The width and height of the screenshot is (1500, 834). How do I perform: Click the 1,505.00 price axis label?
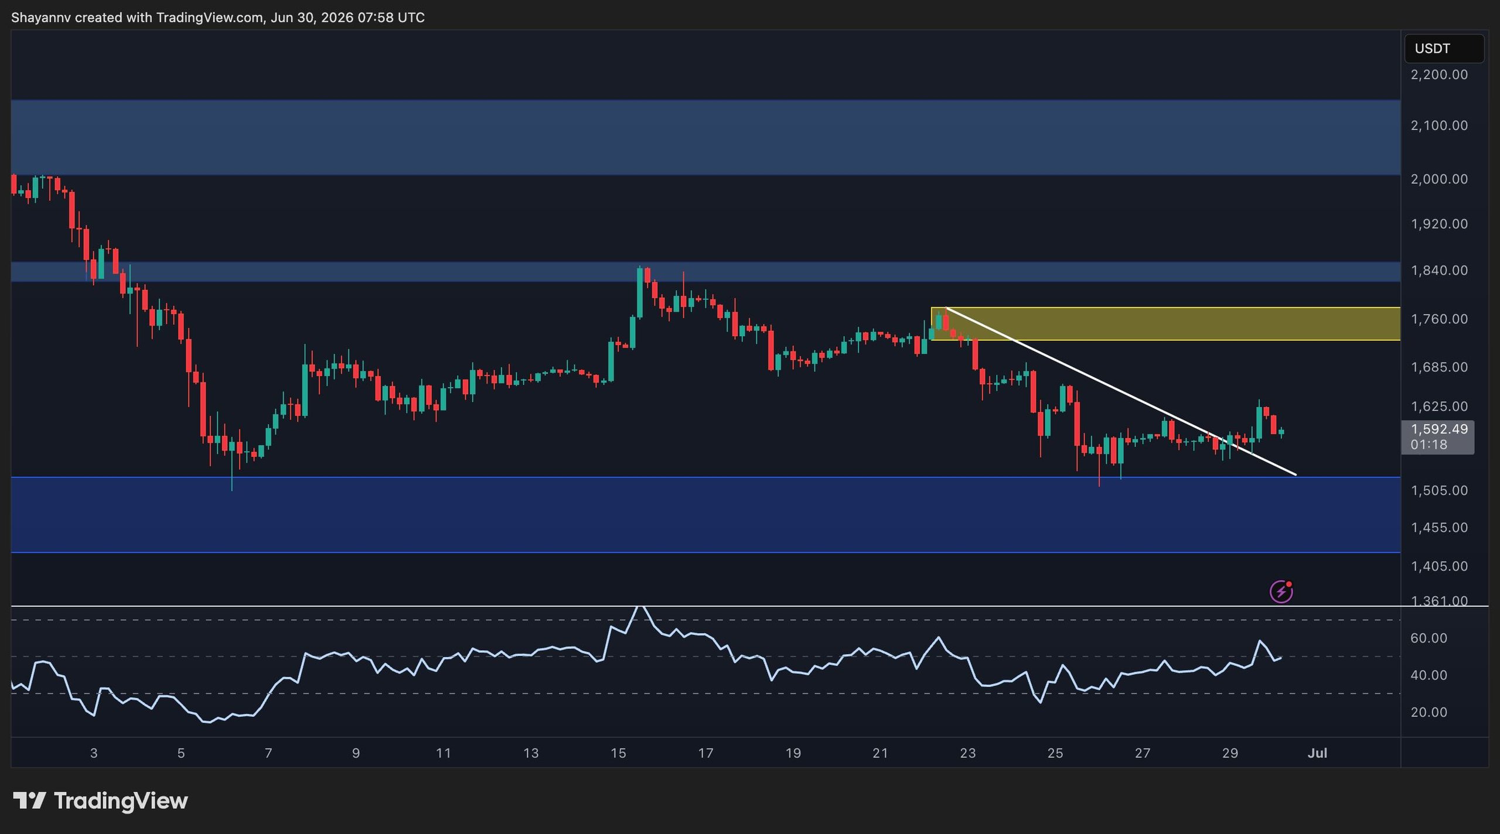pos(1439,490)
